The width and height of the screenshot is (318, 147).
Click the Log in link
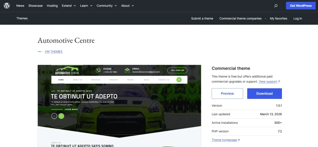coord(298,18)
